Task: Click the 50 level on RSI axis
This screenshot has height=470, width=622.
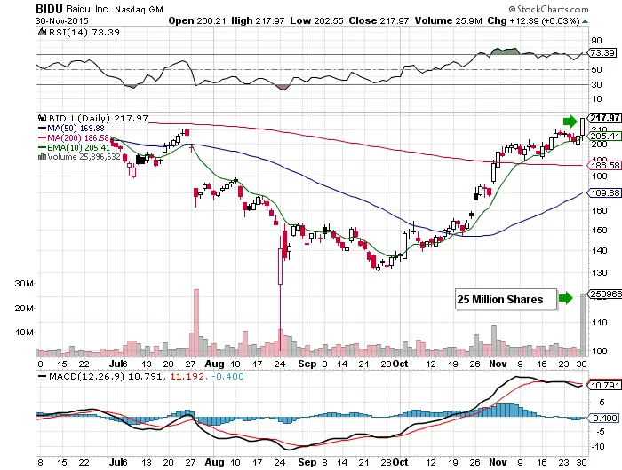Action: tap(596, 70)
